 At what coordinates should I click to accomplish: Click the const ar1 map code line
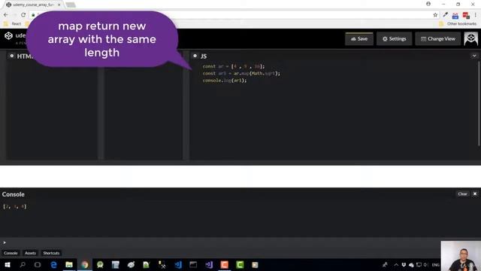click(x=241, y=74)
